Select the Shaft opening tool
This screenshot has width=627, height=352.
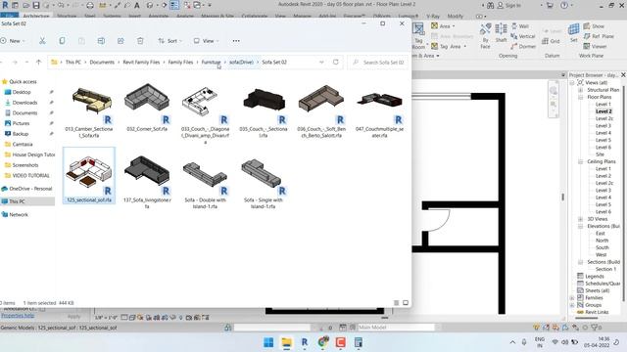click(x=501, y=32)
